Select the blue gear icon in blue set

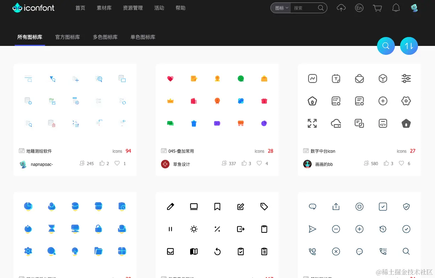[x=28, y=251]
